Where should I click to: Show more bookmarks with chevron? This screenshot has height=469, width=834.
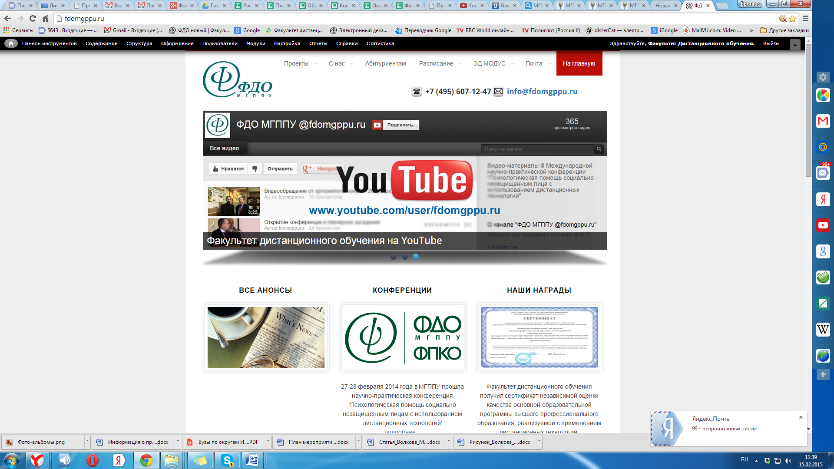click(751, 30)
